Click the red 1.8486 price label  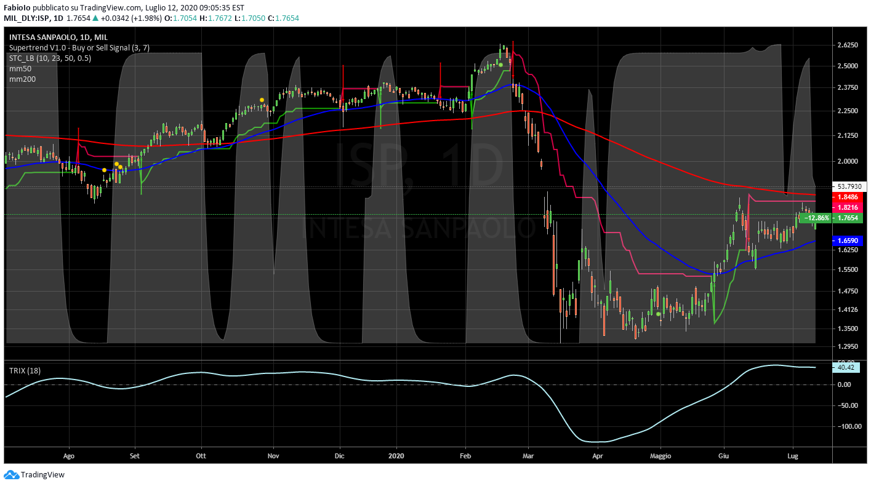[x=849, y=197]
